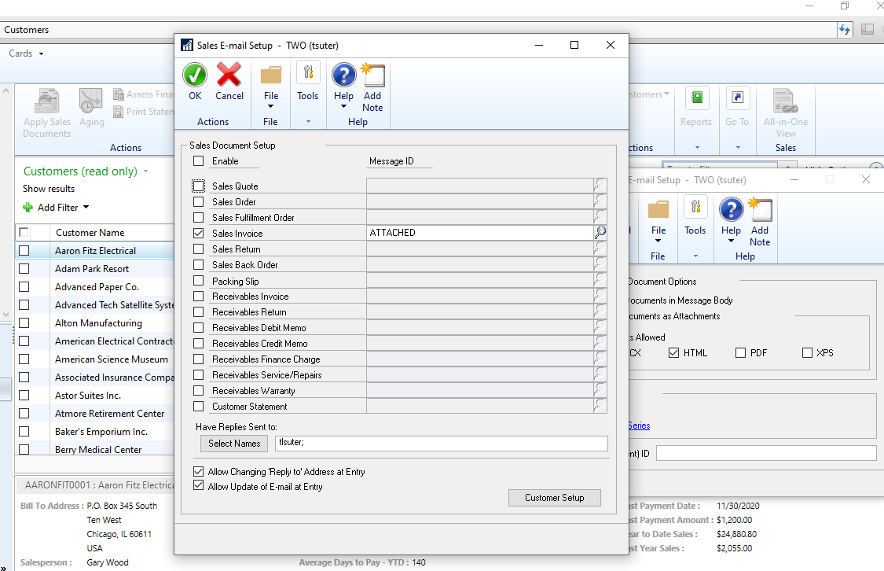Click the Reports icon in Customers ribbon
This screenshot has width=884, height=571.
(697, 98)
